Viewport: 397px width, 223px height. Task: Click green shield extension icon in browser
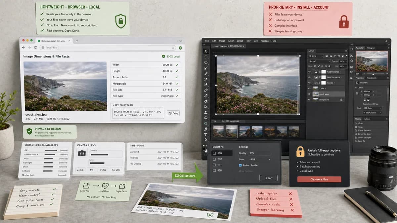pos(180,48)
